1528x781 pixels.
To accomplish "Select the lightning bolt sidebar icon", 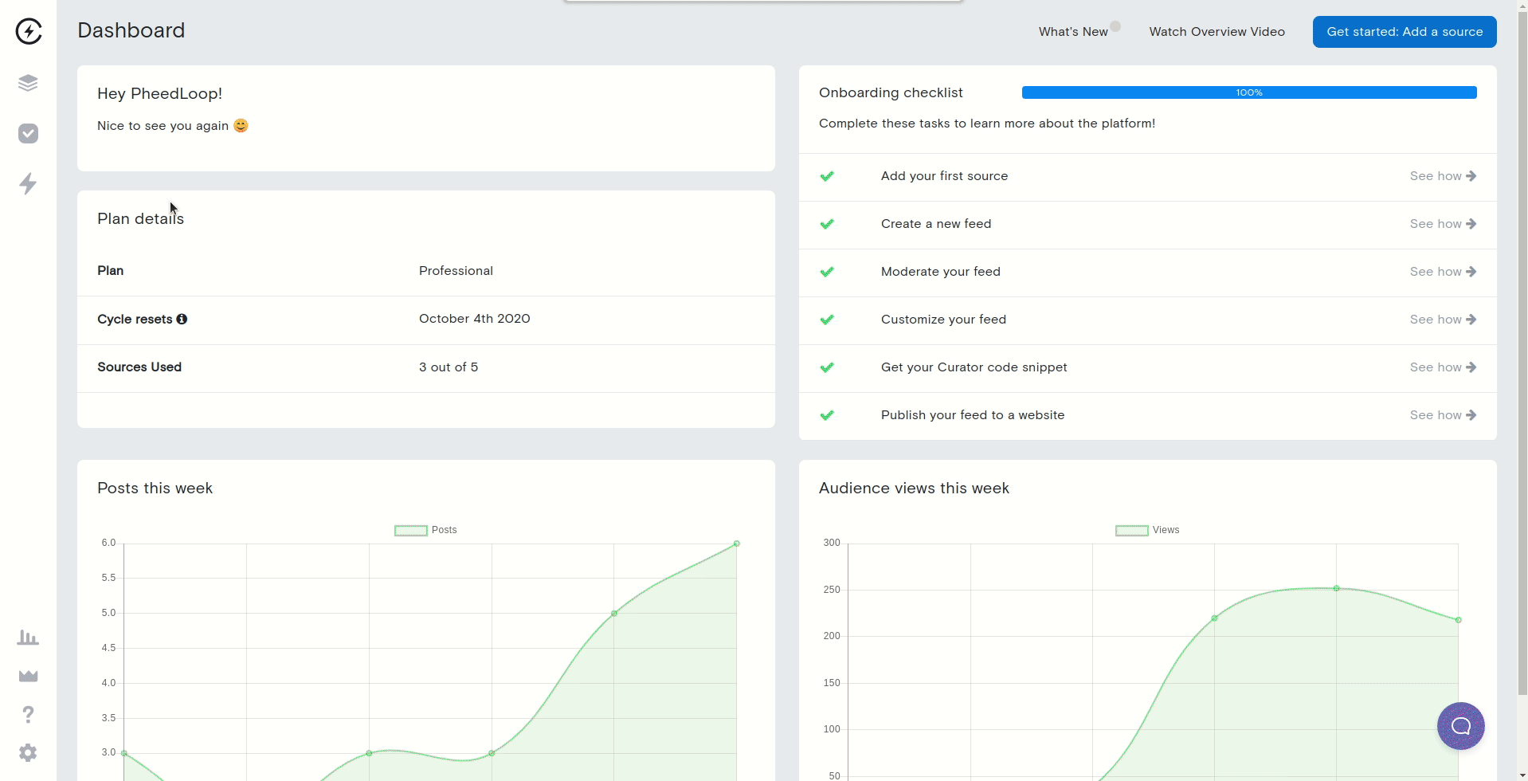I will [x=28, y=184].
